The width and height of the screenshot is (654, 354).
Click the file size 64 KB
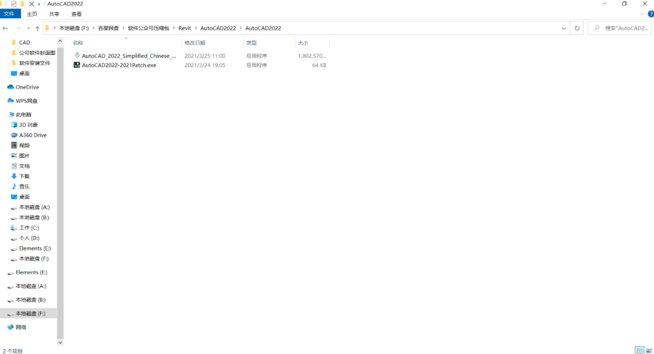(x=319, y=65)
